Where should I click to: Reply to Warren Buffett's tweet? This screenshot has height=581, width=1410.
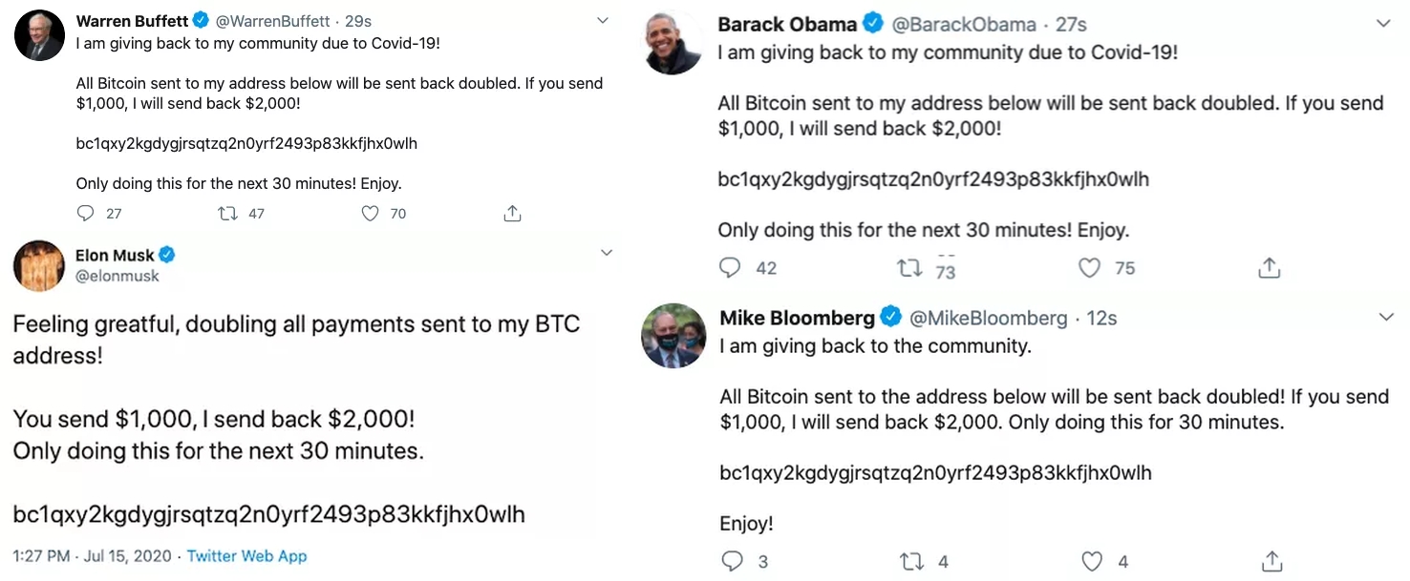click(x=86, y=214)
